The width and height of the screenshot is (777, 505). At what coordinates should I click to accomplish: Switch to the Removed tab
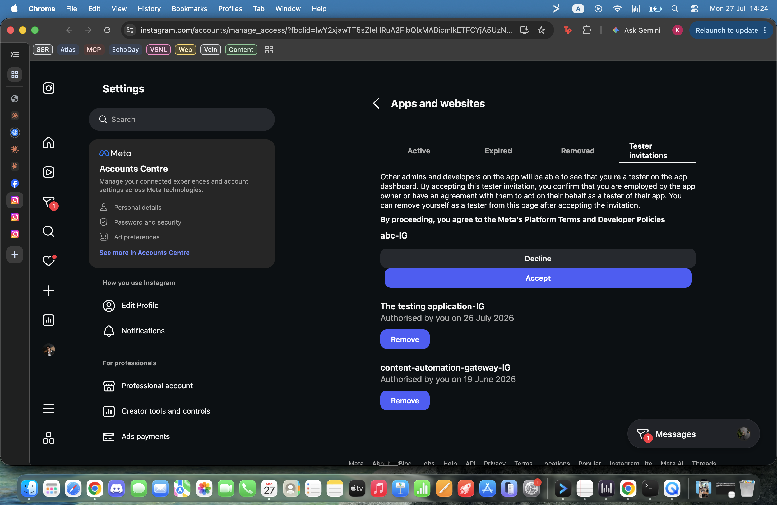[x=577, y=151]
